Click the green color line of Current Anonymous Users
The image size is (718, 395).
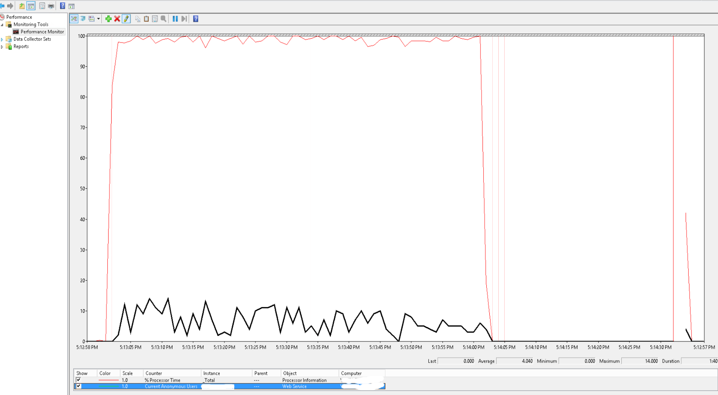tap(109, 386)
